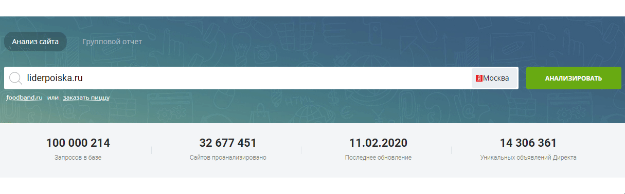Screen dimensions: 625x194
Task: Click the 14 306 361 ads counter
Action: tap(528, 143)
